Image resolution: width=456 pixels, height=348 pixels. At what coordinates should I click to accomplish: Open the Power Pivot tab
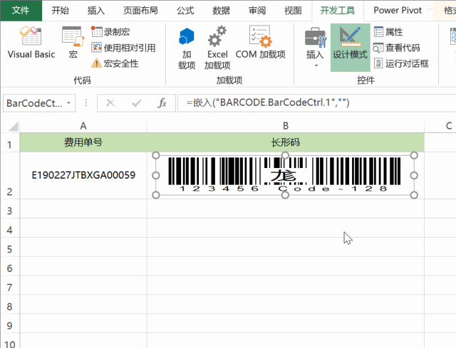point(398,11)
